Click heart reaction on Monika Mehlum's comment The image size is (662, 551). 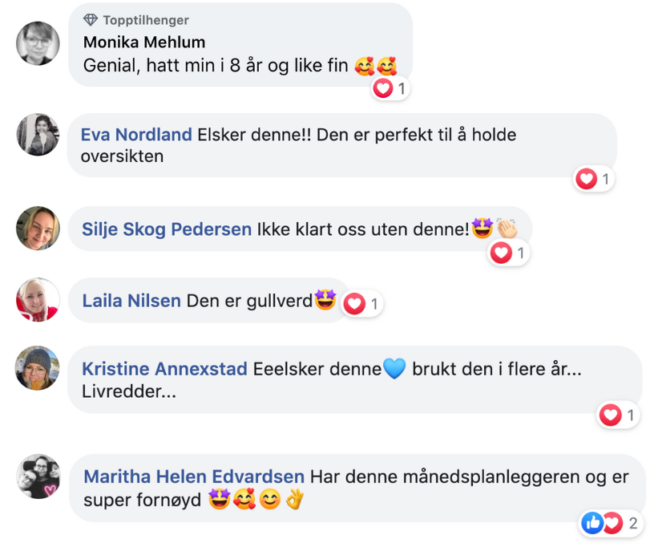point(390,88)
